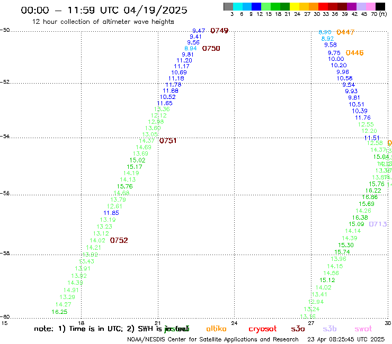
Task: Click the reading 13.43
Action: [86, 261]
